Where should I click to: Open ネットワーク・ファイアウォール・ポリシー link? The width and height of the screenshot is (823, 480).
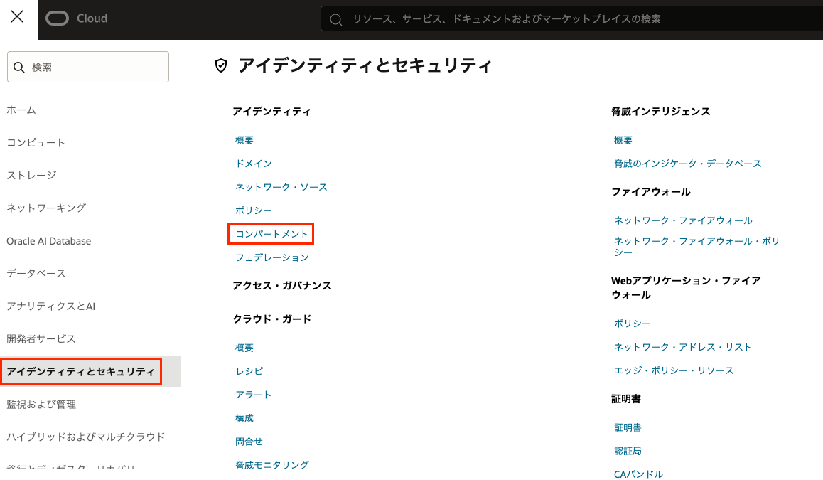[696, 246]
